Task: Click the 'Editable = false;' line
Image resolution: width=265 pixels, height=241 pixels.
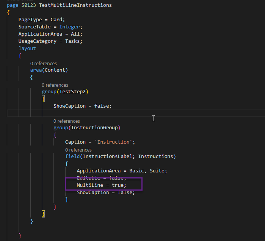Action: [101, 178]
